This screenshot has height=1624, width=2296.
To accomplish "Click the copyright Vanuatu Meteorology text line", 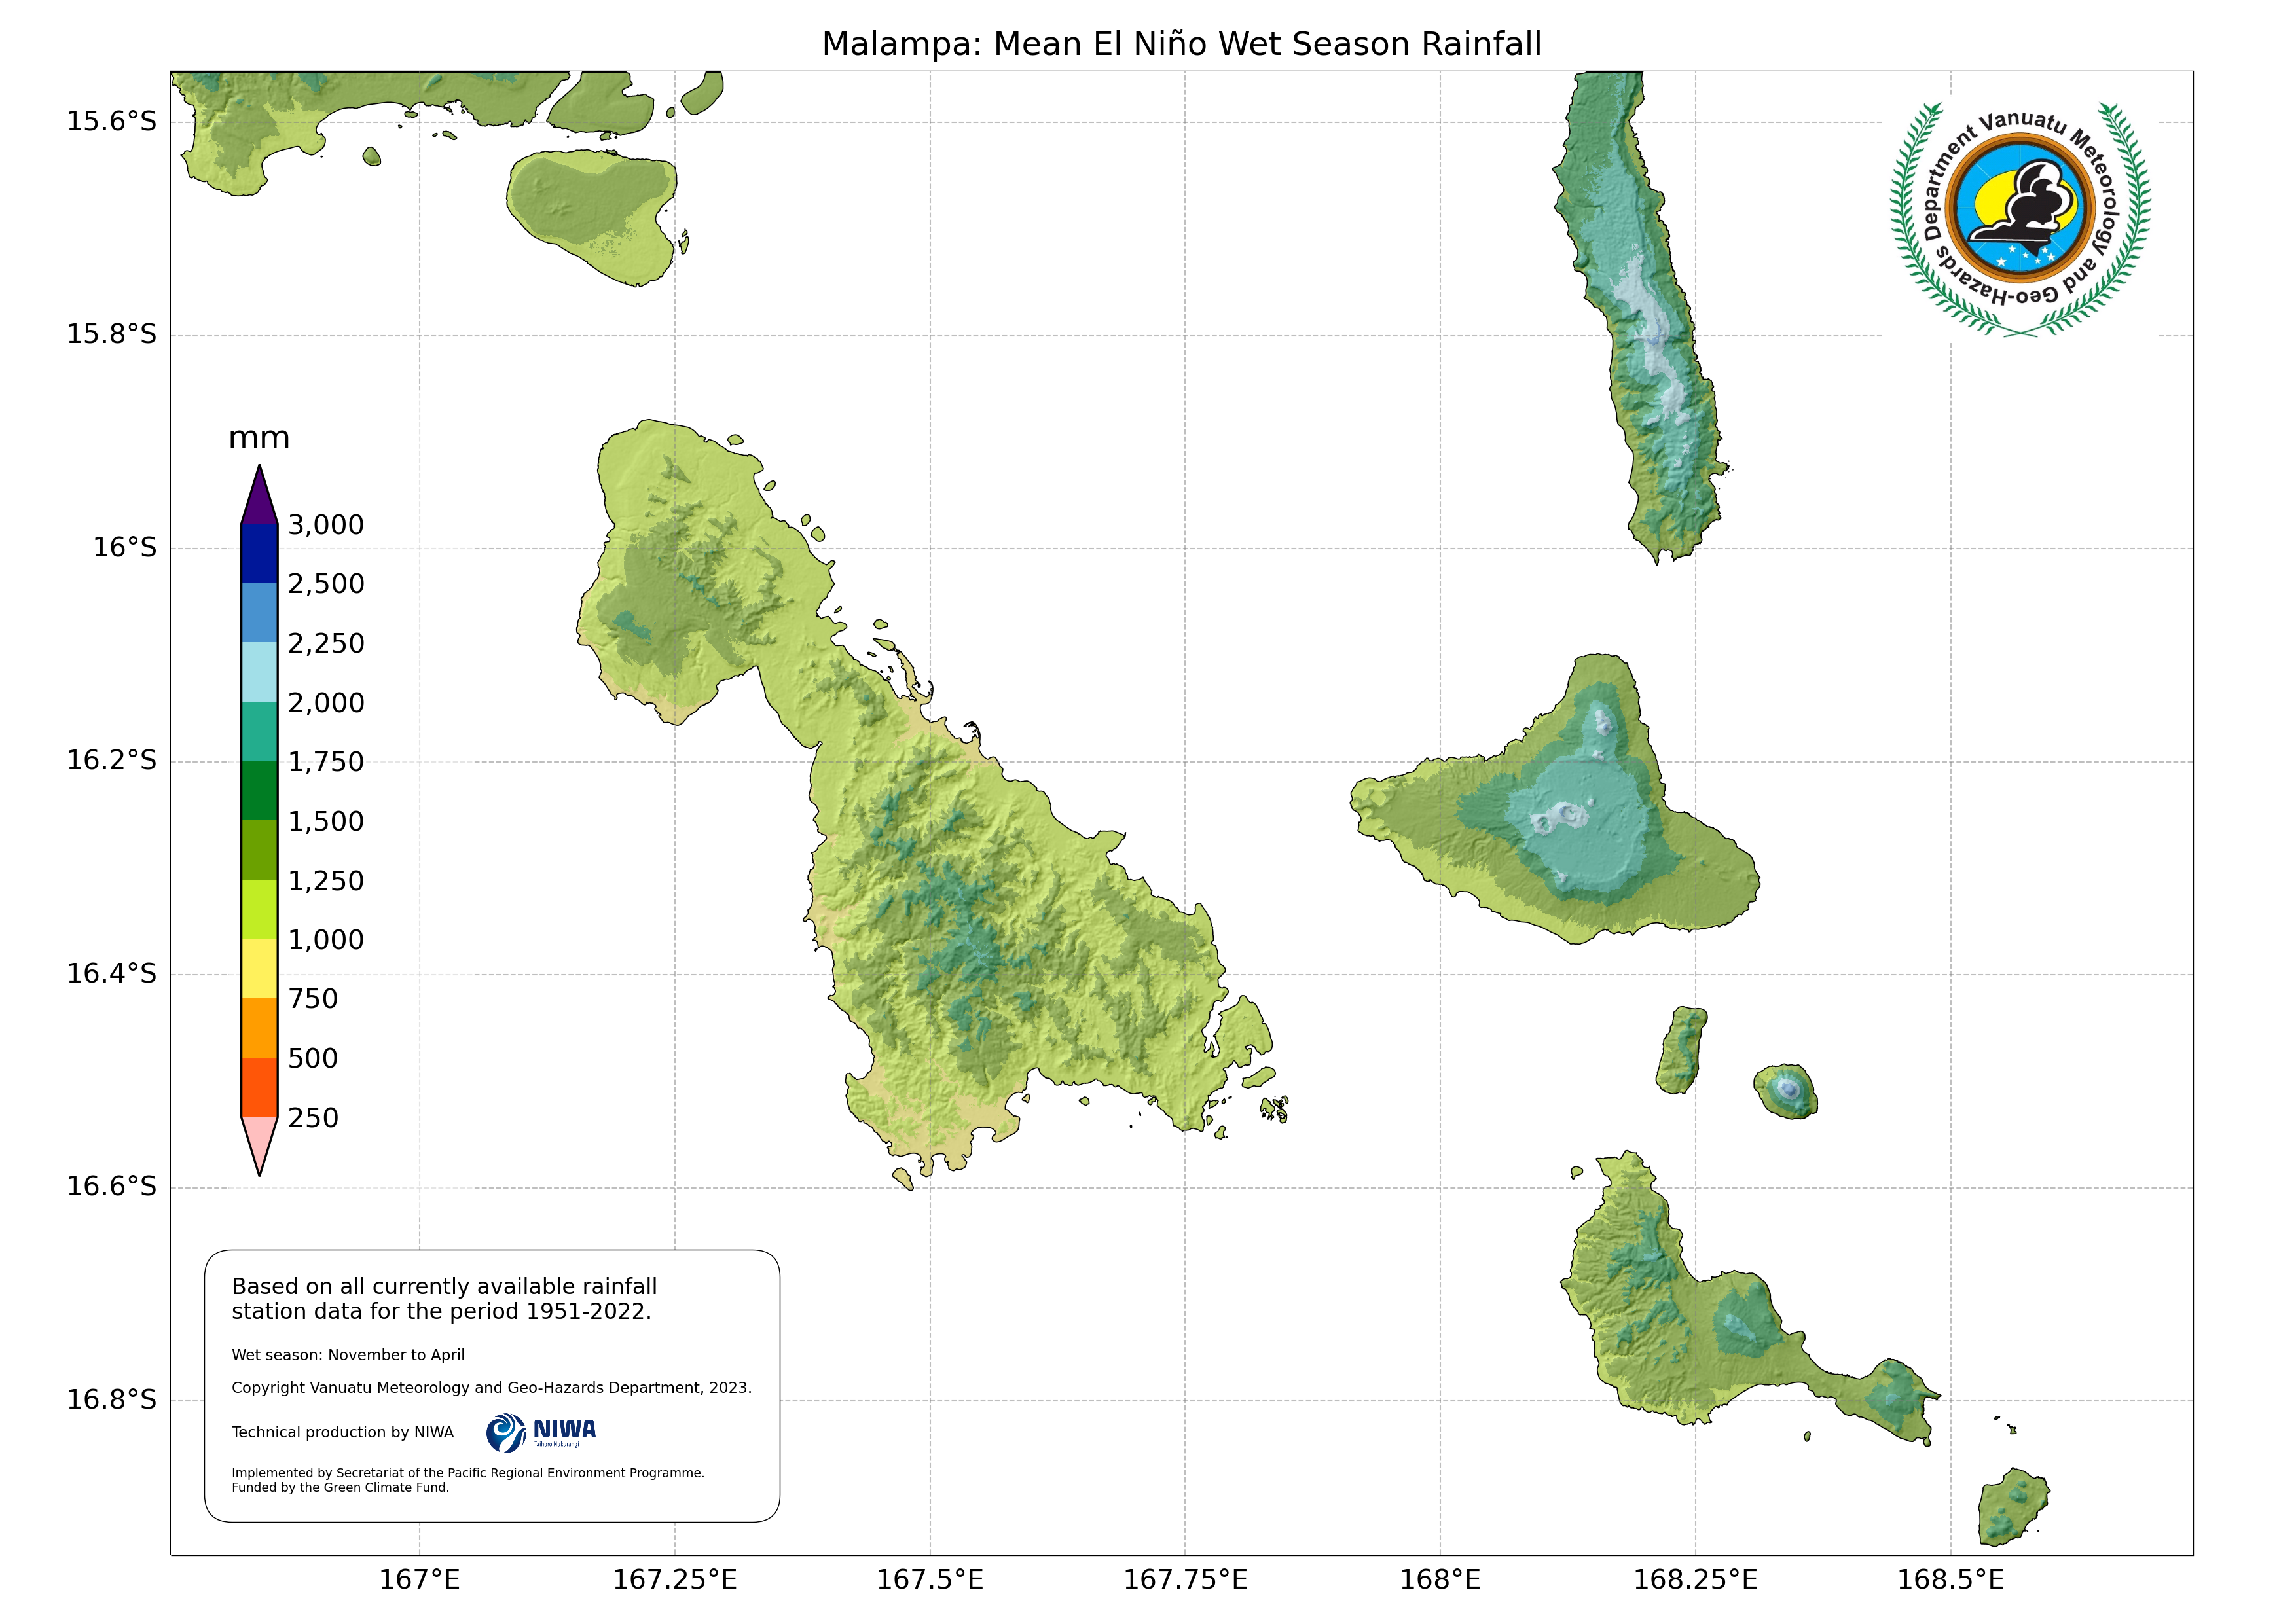I will click(x=491, y=1387).
